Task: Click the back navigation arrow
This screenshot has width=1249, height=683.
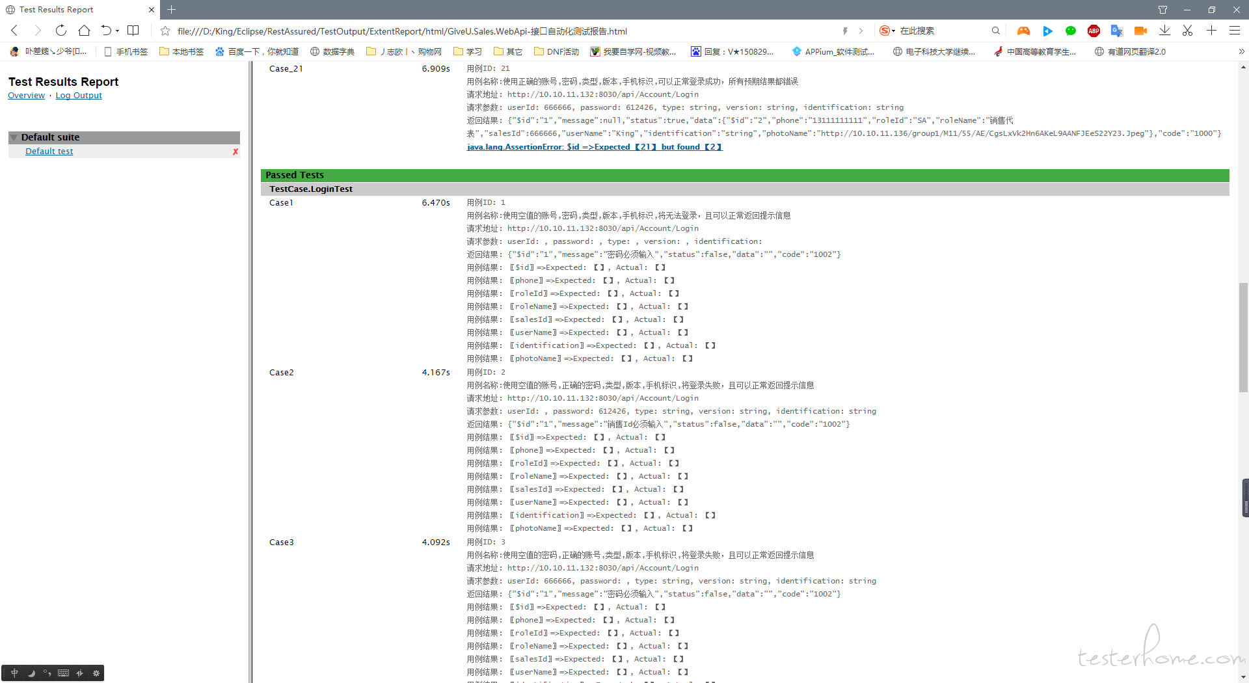Action: point(14,31)
